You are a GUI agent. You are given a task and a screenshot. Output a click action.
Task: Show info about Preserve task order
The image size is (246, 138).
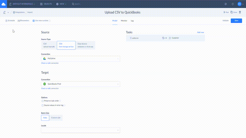(x=60, y=101)
